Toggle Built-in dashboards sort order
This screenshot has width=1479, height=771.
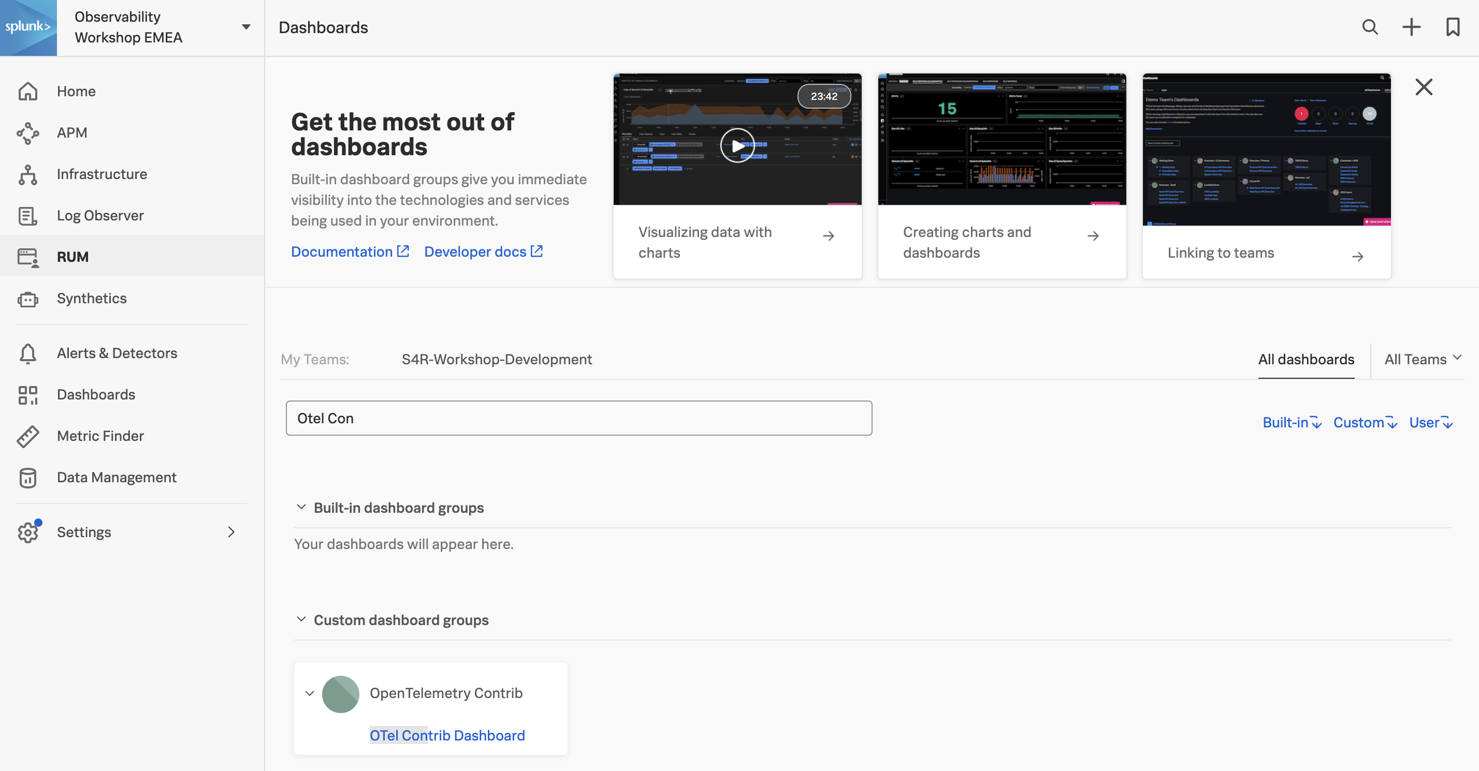(1292, 422)
